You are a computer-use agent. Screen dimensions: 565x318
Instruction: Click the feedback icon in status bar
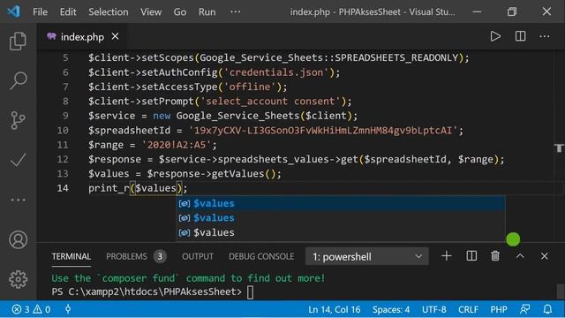525,309
